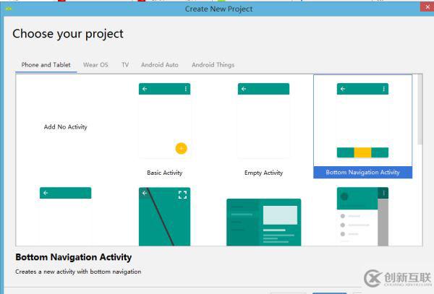Open the Android Things tab
Screen dimensions: 434x294
tap(213, 65)
